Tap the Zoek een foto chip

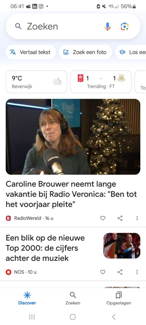[86, 52]
